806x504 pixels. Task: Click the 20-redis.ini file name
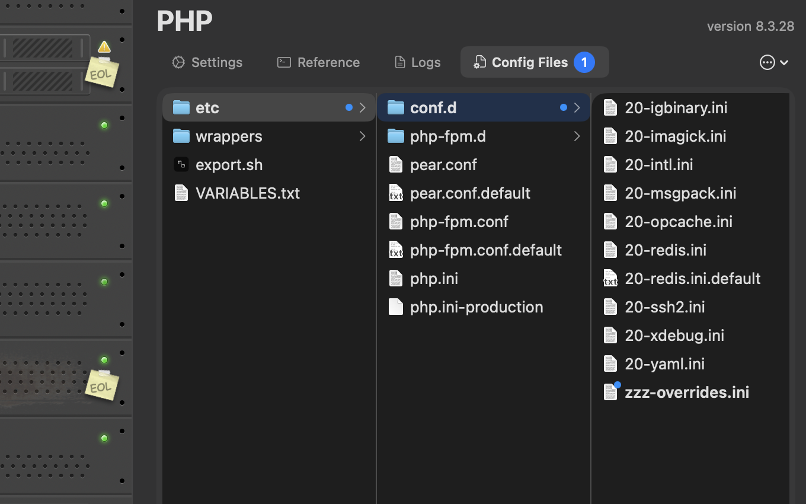[666, 250]
